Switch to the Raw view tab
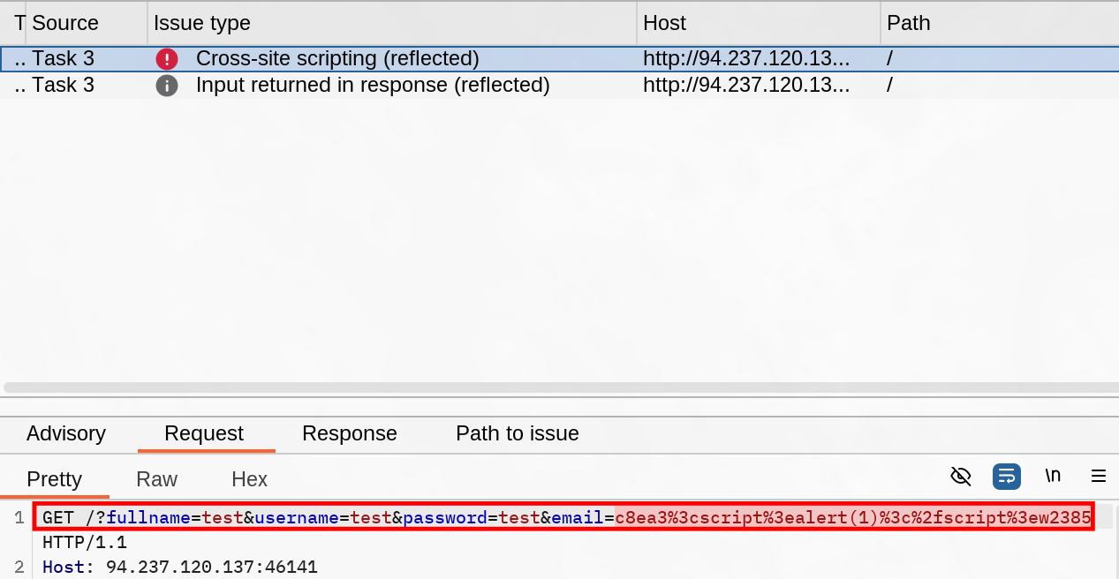This screenshot has height=579, width=1119. click(x=156, y=479)
